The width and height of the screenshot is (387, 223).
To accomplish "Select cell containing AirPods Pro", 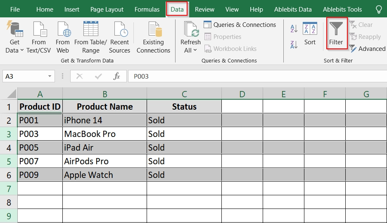I will point(104,161).
